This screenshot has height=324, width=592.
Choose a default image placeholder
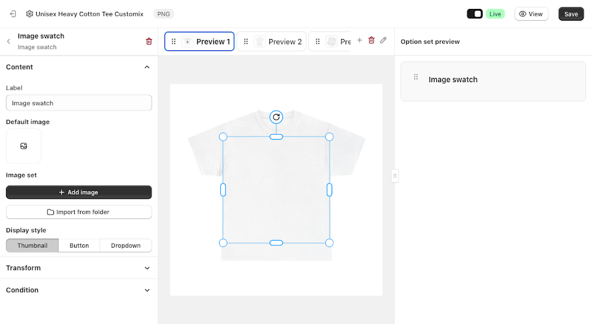pos(24,146)
